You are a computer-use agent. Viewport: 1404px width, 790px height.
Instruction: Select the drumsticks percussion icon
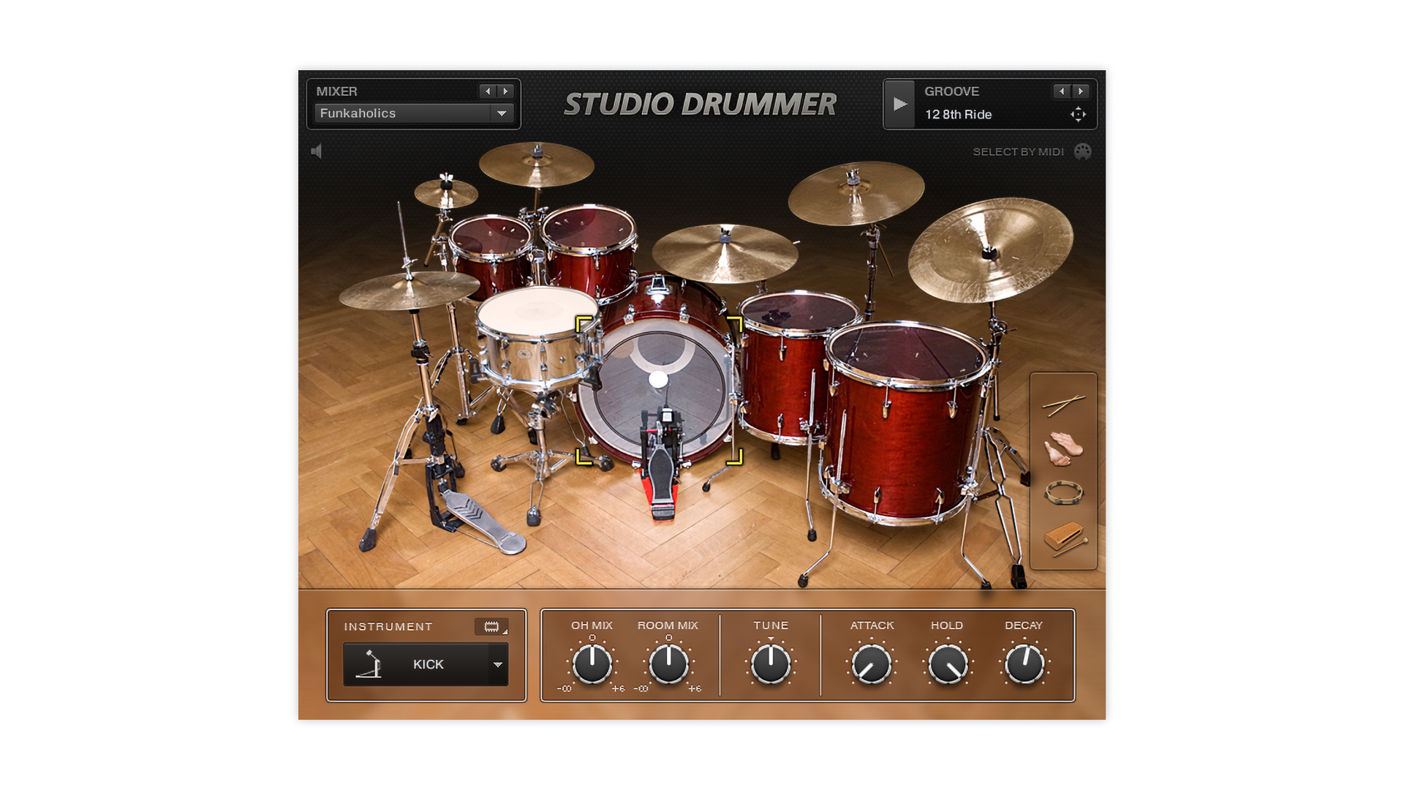tap(1063, 405)
